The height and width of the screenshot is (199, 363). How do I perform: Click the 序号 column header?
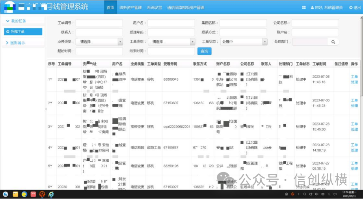coord(51,64)
